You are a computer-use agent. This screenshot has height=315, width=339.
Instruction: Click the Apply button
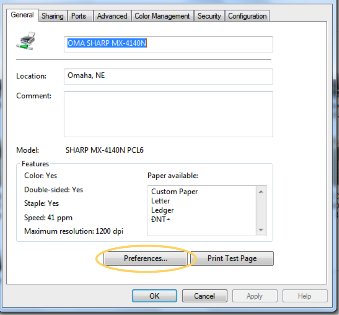point(254,296)
